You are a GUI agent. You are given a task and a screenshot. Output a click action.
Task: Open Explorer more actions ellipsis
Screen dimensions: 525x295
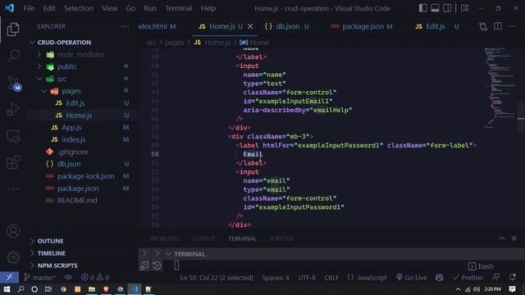(x=125, y=26)
